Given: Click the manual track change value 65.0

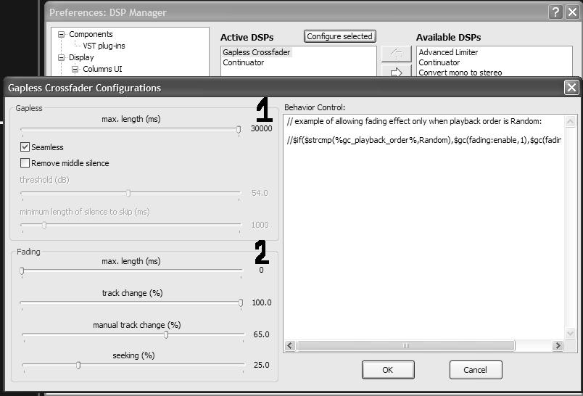Looking at the screenshot, I should click(261, 334).
